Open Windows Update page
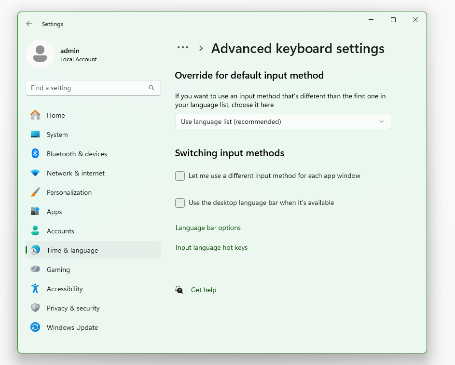This screenshot has width=455, height=365. tap(93, 327)
